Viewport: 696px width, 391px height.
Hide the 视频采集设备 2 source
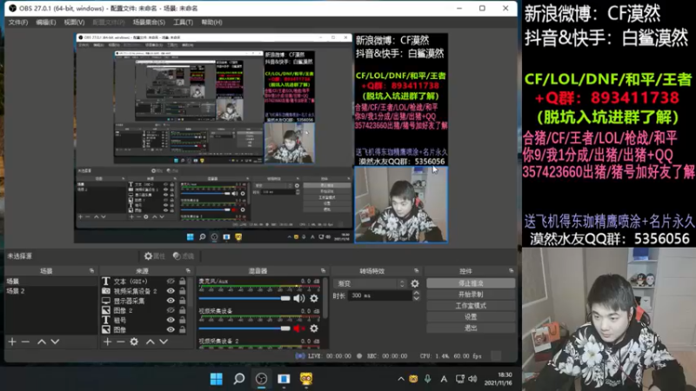point(171,291)
